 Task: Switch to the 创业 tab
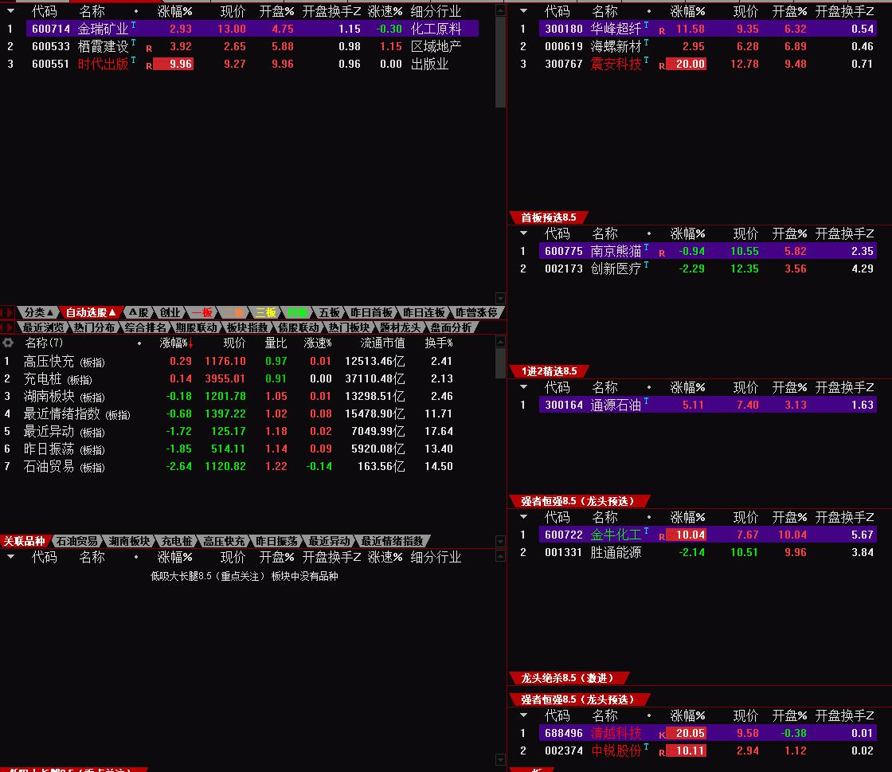(170, 312)
